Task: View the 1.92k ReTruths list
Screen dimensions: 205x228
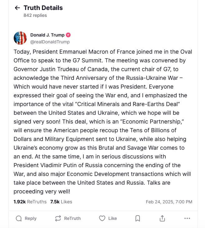Action: click(x=30, y=202)
